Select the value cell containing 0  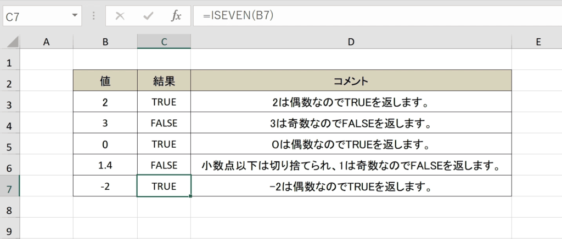tap(105, 144)
